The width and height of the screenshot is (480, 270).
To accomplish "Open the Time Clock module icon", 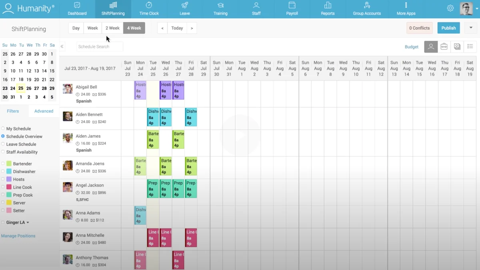I will [x=149, y=6].
